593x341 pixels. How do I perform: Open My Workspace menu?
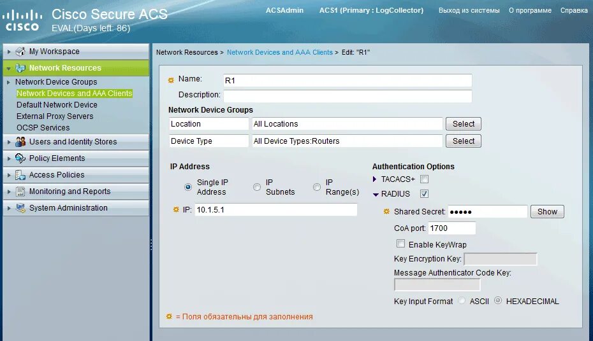click(76, 52)
